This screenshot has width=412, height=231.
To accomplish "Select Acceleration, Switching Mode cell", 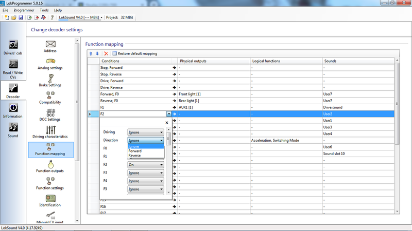I will click(x=286, y=140).
